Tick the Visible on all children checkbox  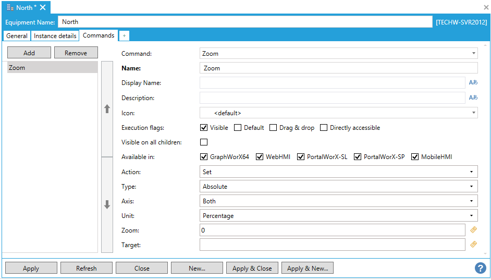pyautogui.click(x=204, y=142)
